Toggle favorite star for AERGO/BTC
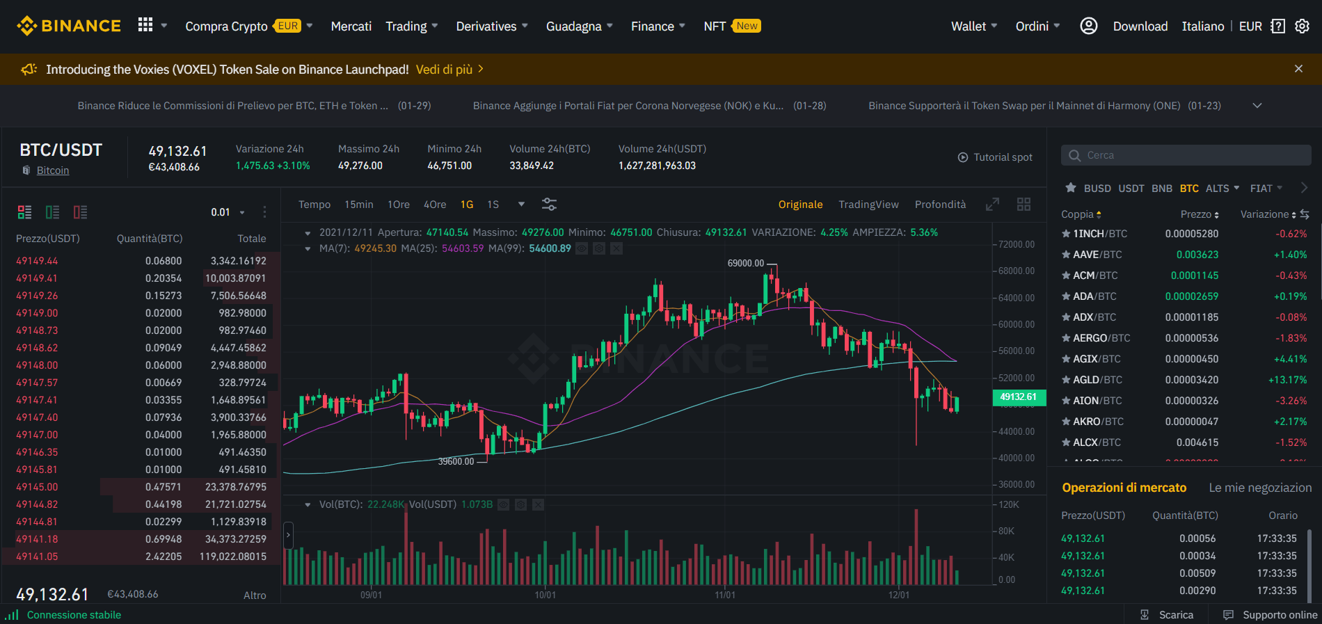 tap(1066, 338)
